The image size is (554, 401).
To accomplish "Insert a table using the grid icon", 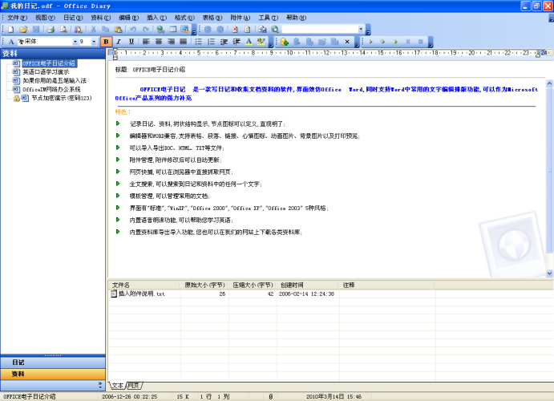I will tap(172, 30).
